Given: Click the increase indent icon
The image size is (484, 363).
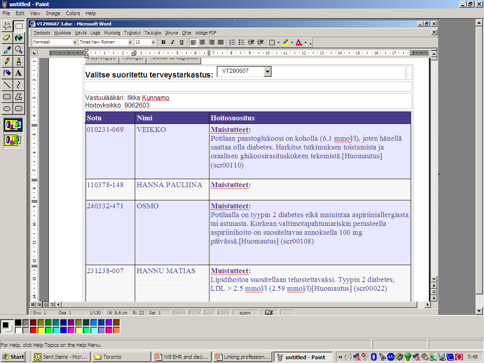Looking at the screenshot, I should click(x=260, y=42).
